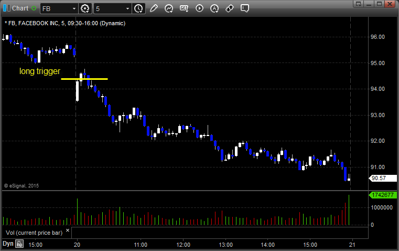The height and width of the screenshot is (251, 399).
Task: Select the pencil drawing tool
Action: coord(154,8)
